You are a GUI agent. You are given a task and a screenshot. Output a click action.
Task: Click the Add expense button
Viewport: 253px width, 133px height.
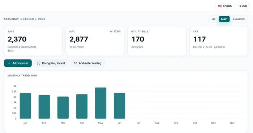point(18,63)
